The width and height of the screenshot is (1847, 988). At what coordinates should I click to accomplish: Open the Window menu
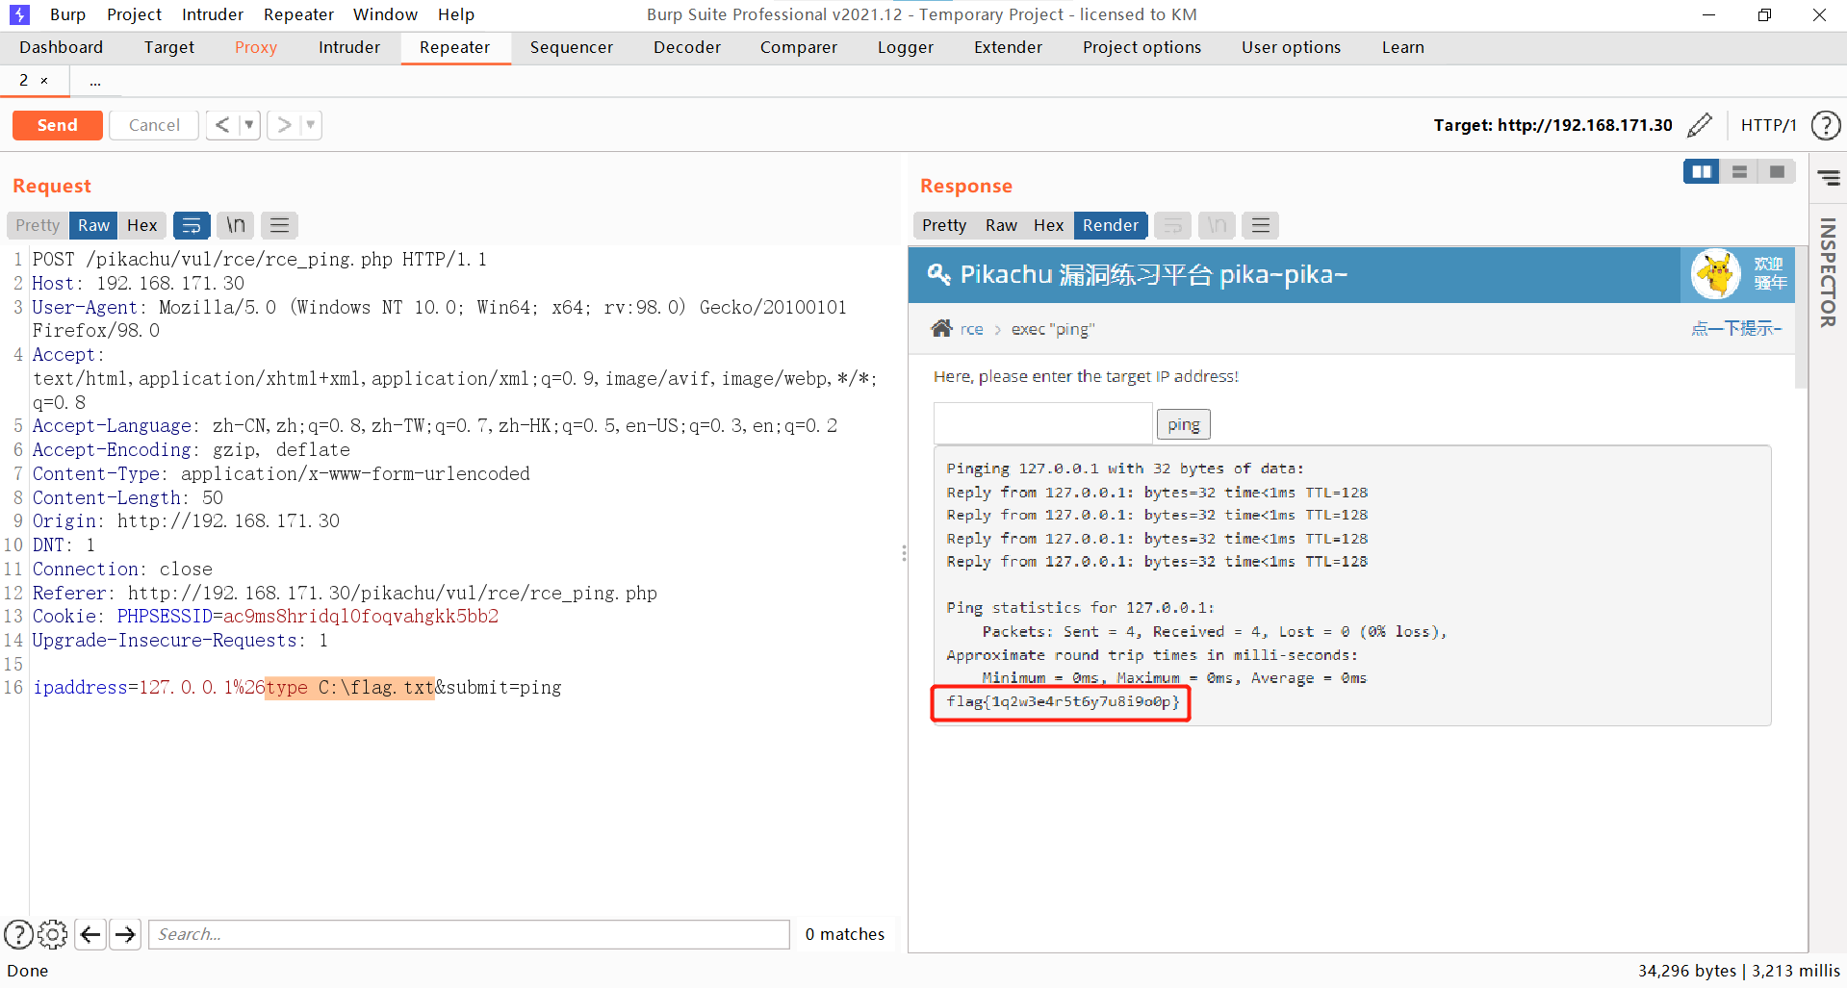coord(385,14)
